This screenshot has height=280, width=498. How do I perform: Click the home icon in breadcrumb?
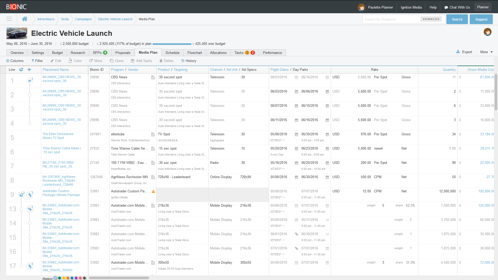(25, 19)
